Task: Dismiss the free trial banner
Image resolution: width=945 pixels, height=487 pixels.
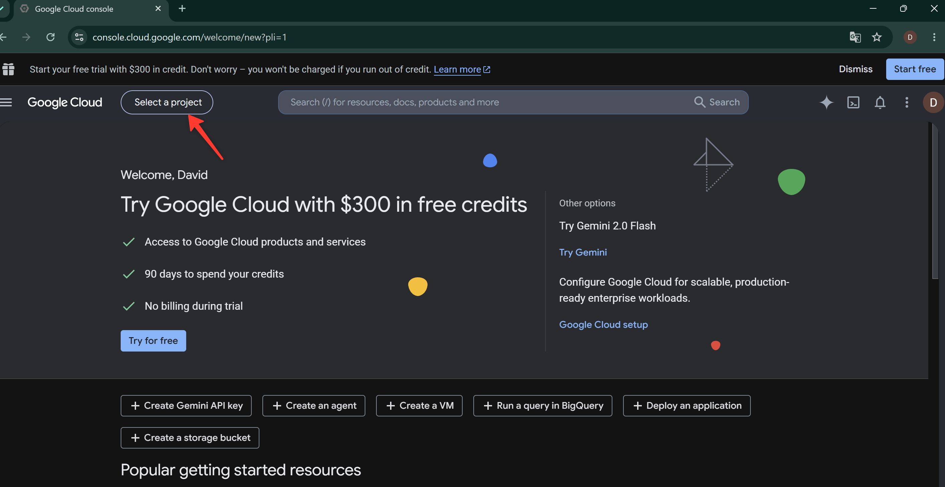Action: click(855, 69)
